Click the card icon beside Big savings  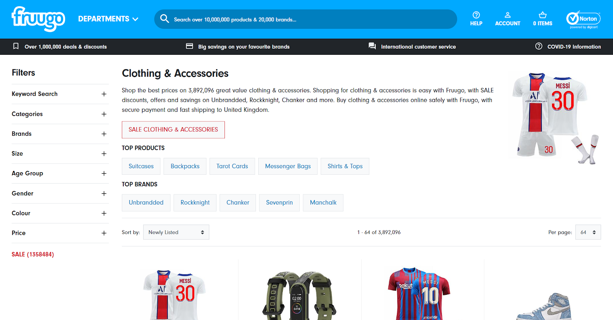tap(189, 46)
